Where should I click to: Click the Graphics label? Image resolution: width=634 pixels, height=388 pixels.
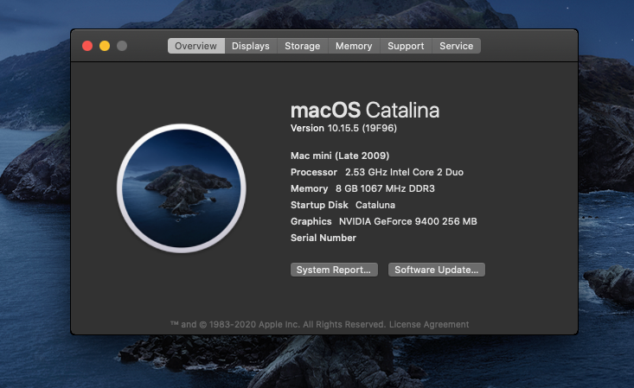[311, 221]
